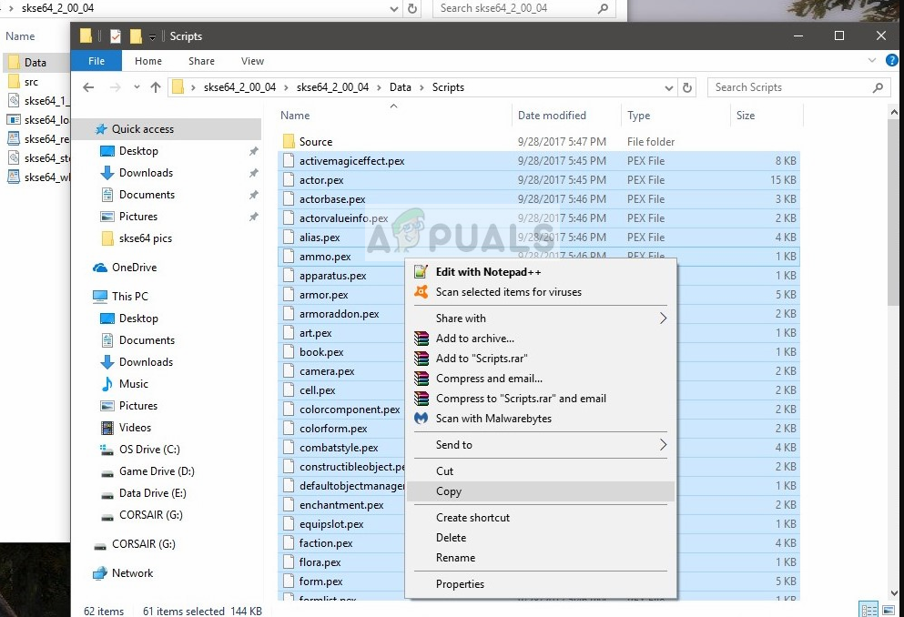Click Data in the breadcrumb path
The width and height of the screenshot is (904, 617).
(x=401, y=87)
